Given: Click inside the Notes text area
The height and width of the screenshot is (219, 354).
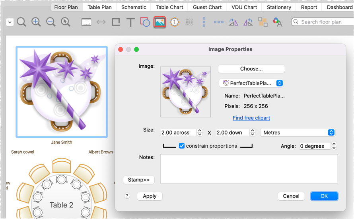Looking at the screenshot, I should click(x=249, y=169).
